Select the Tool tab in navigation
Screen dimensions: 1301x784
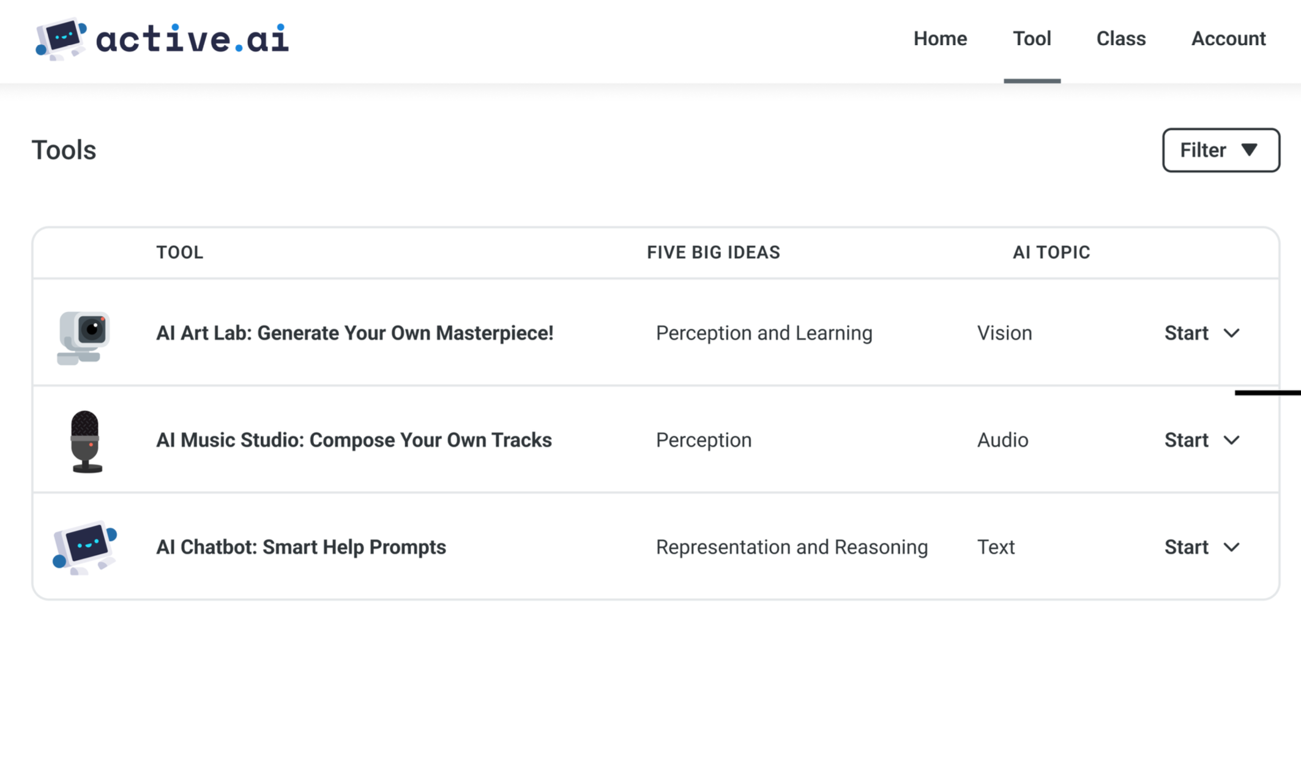pos(1032,39)
